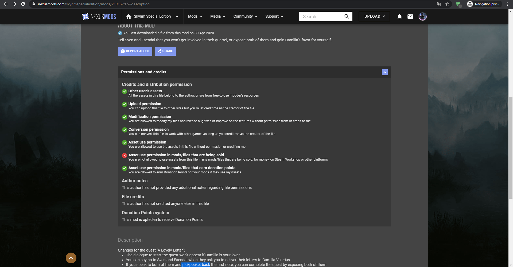Open the Community menu
The height and width of the screenshot is (267, 513).
(x=245, y=17)
